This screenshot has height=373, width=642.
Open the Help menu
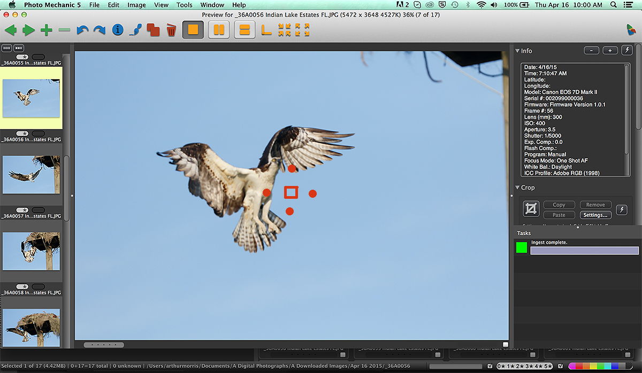[x=239, y=5]
